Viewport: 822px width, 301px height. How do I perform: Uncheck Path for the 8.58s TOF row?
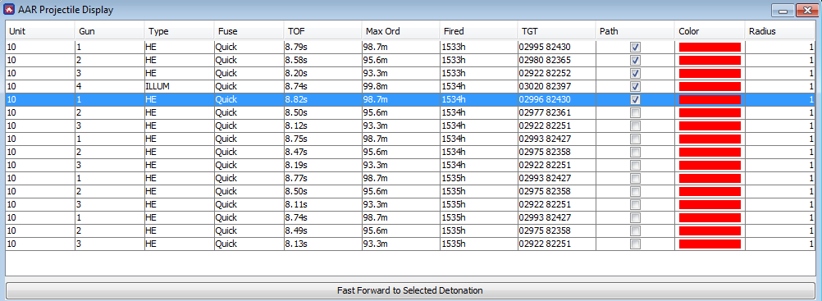click(x=636, y=61)
